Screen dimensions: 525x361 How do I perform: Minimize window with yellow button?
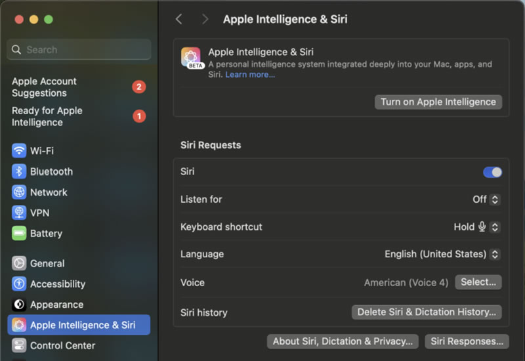pyautogui.click(x=34, y=20)
